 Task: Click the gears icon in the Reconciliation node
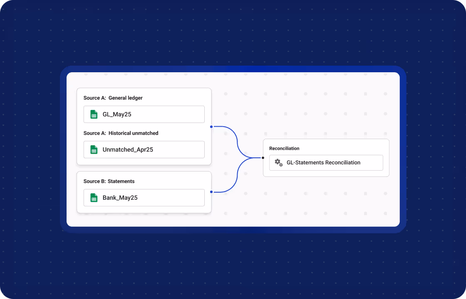coord(278,162)
